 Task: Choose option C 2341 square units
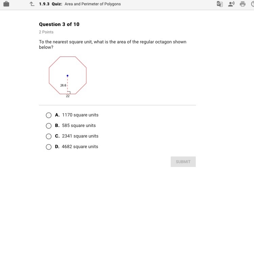[48, 136]
